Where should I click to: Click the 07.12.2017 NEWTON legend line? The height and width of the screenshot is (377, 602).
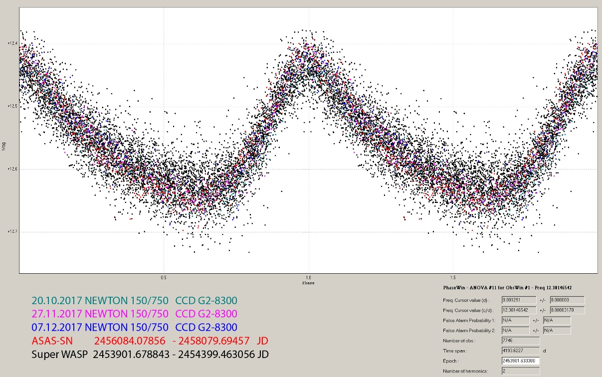click(134, 328)
